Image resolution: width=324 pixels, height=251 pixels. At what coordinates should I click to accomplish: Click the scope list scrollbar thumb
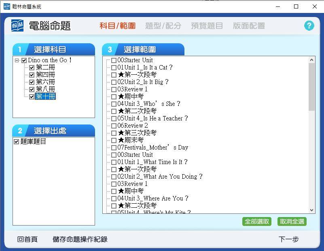311,87
